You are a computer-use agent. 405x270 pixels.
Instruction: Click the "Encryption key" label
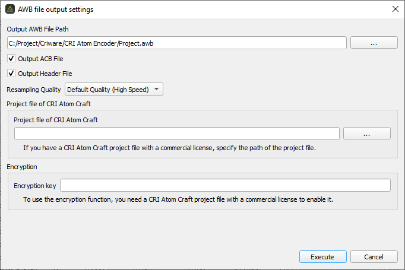point(35,186)
